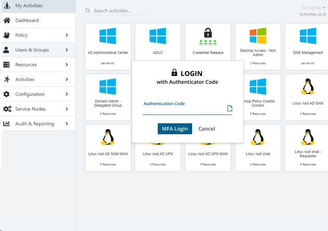Click the Linux root shell card title
The width and height of the screenshot is (328, 231).
[258, 154]
